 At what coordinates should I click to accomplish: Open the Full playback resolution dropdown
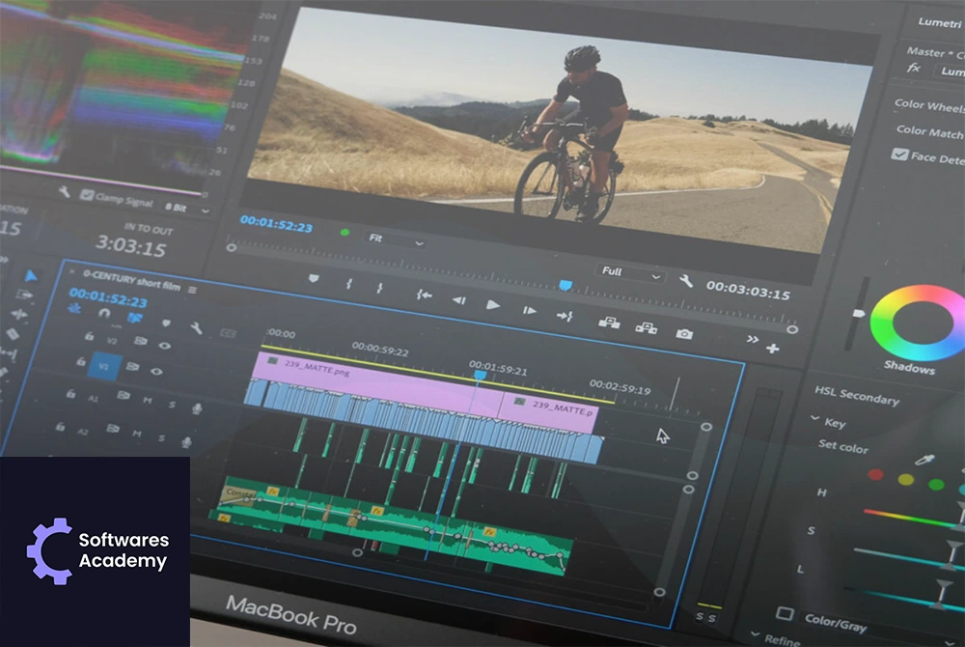pyautogui.click(x=630, y=272)
